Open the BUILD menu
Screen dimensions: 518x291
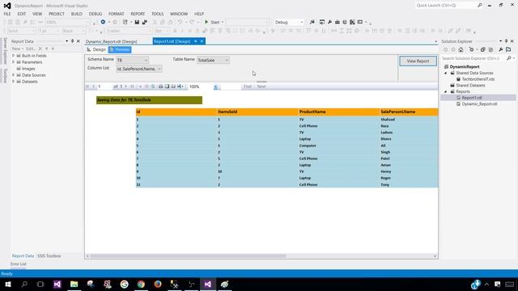77,14
